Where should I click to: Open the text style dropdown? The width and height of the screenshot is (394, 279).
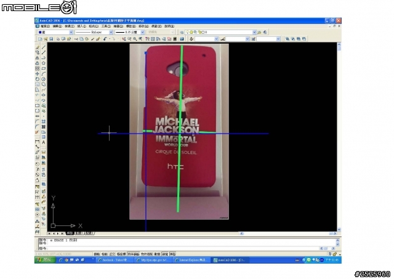pyautogui.click(x=206, y=39)
